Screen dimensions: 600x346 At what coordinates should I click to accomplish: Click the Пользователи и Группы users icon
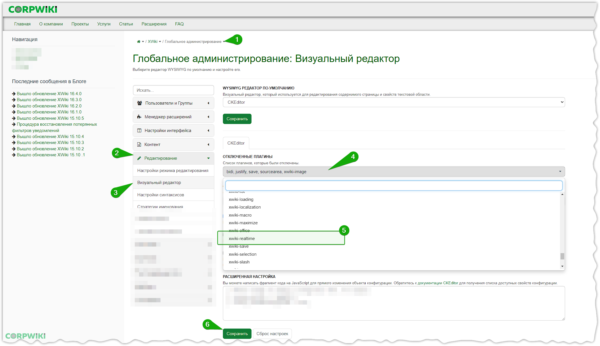pos(140,103)
